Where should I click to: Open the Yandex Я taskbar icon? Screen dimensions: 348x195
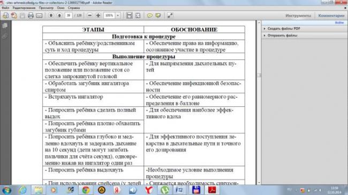[x=117, y=190]
